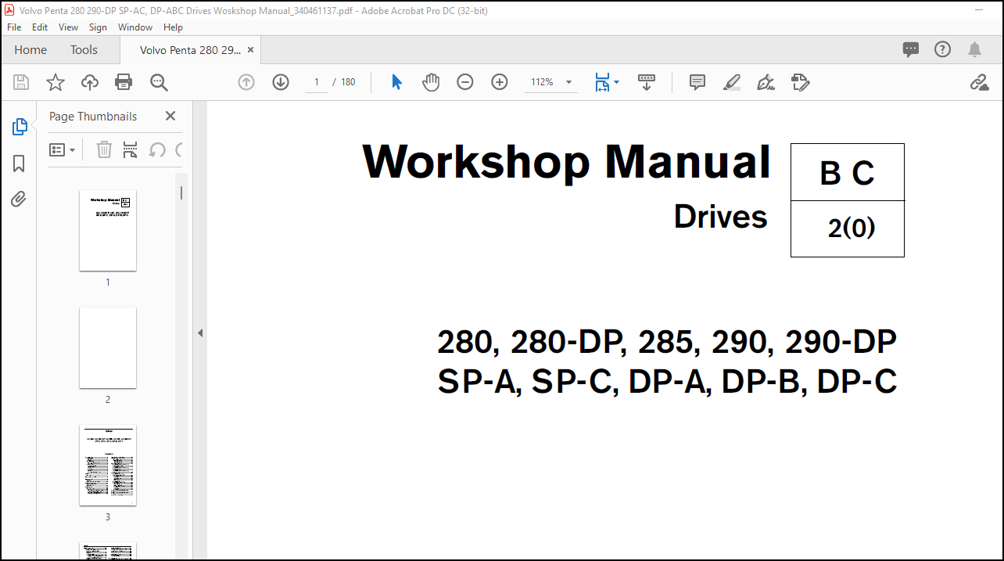Toggle the Page Thumbnails sidebar icon
This screenshot has width=1004, height=561.
coord(20,127)
